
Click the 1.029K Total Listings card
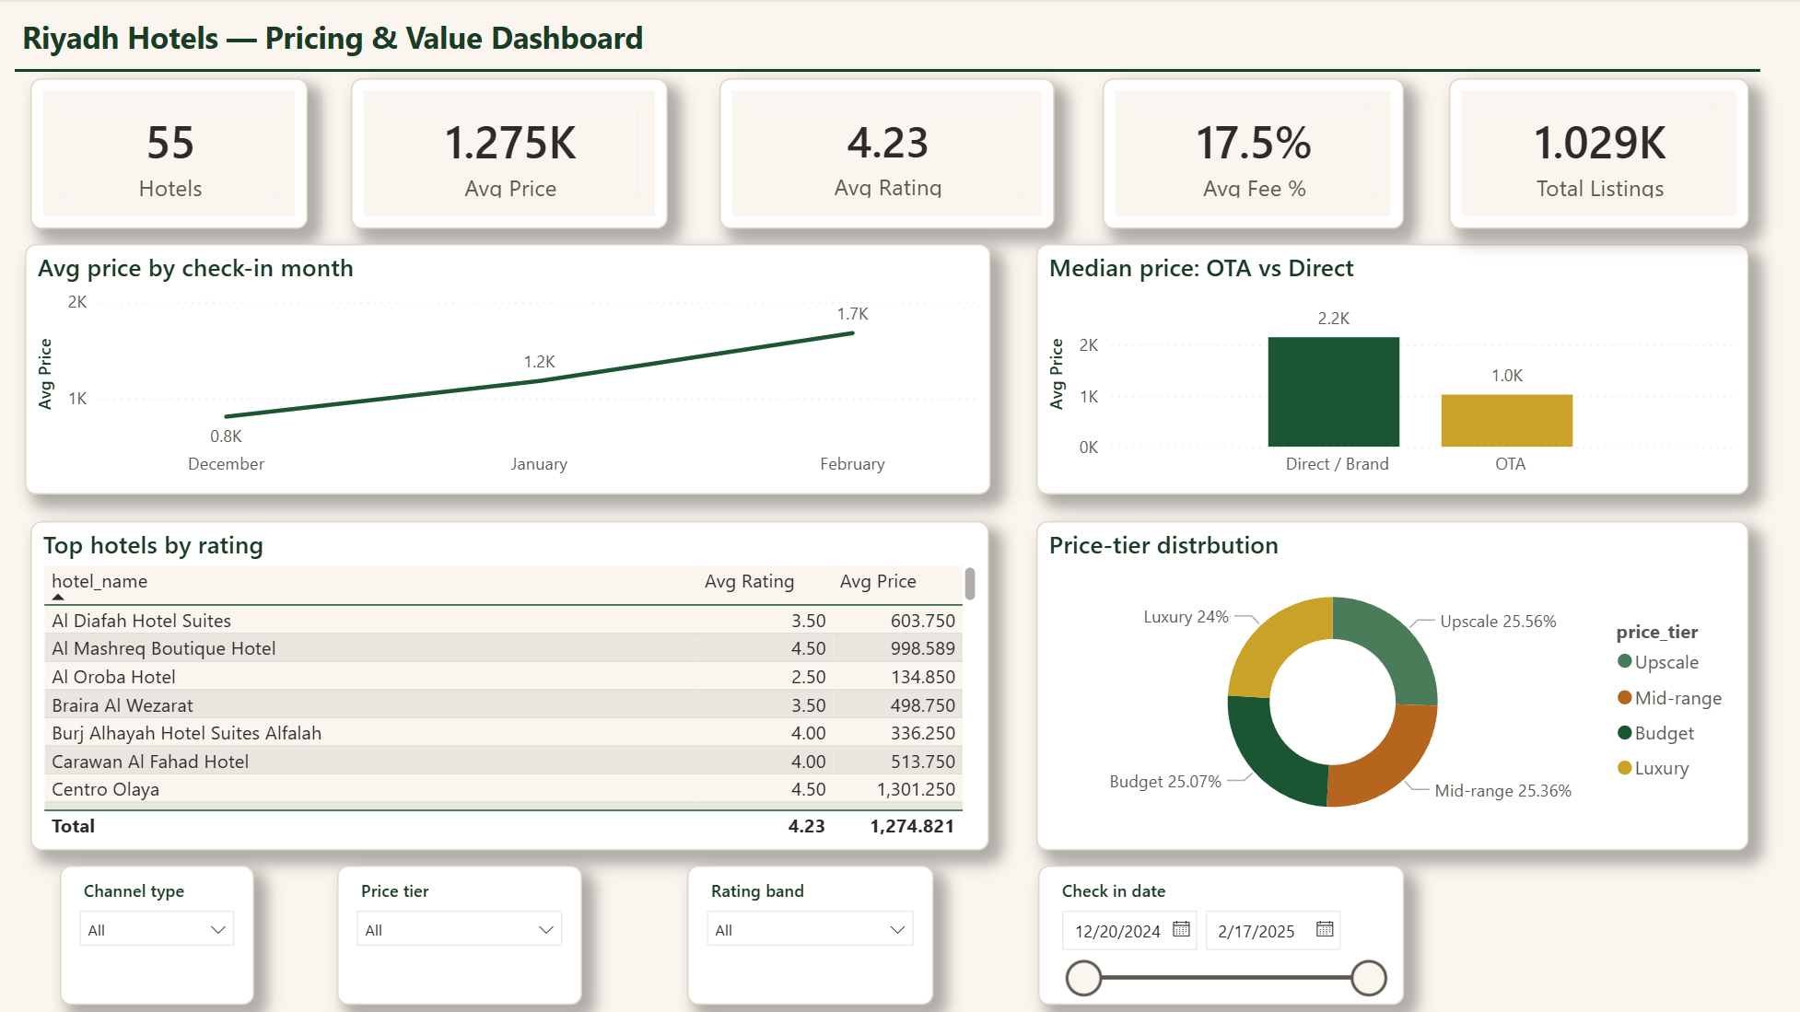pyautogui.click(x=1599, y=154)
